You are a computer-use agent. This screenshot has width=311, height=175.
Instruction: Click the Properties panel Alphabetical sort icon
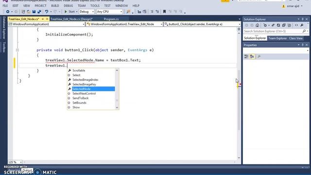click(x=252, y=56)
